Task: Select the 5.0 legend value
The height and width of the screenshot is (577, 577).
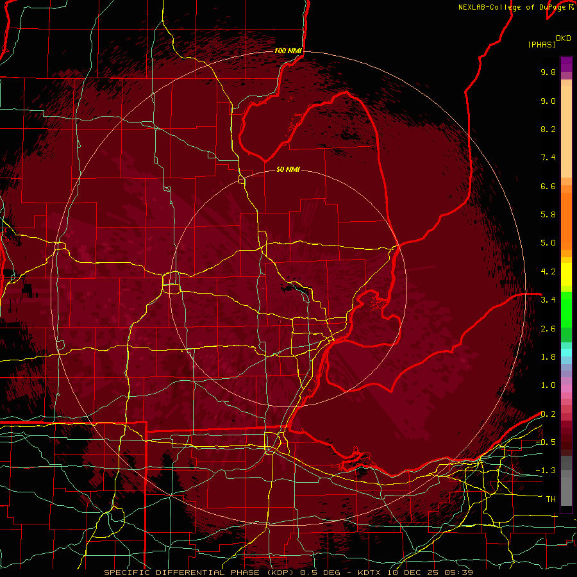Action: [548, 243]
